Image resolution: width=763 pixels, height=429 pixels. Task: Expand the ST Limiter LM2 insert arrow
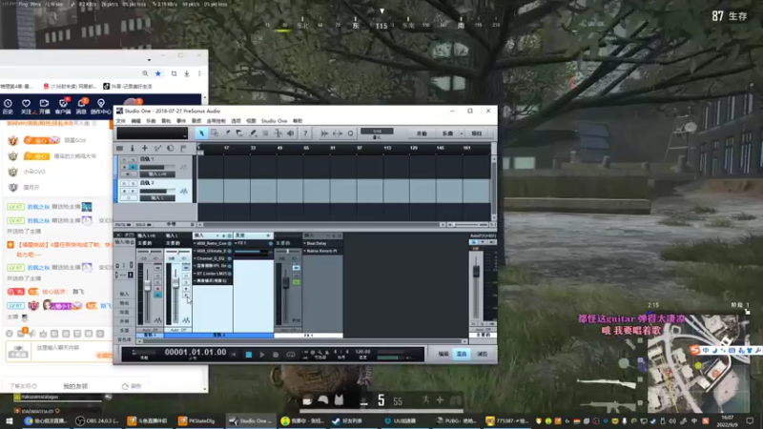point(196,274)
